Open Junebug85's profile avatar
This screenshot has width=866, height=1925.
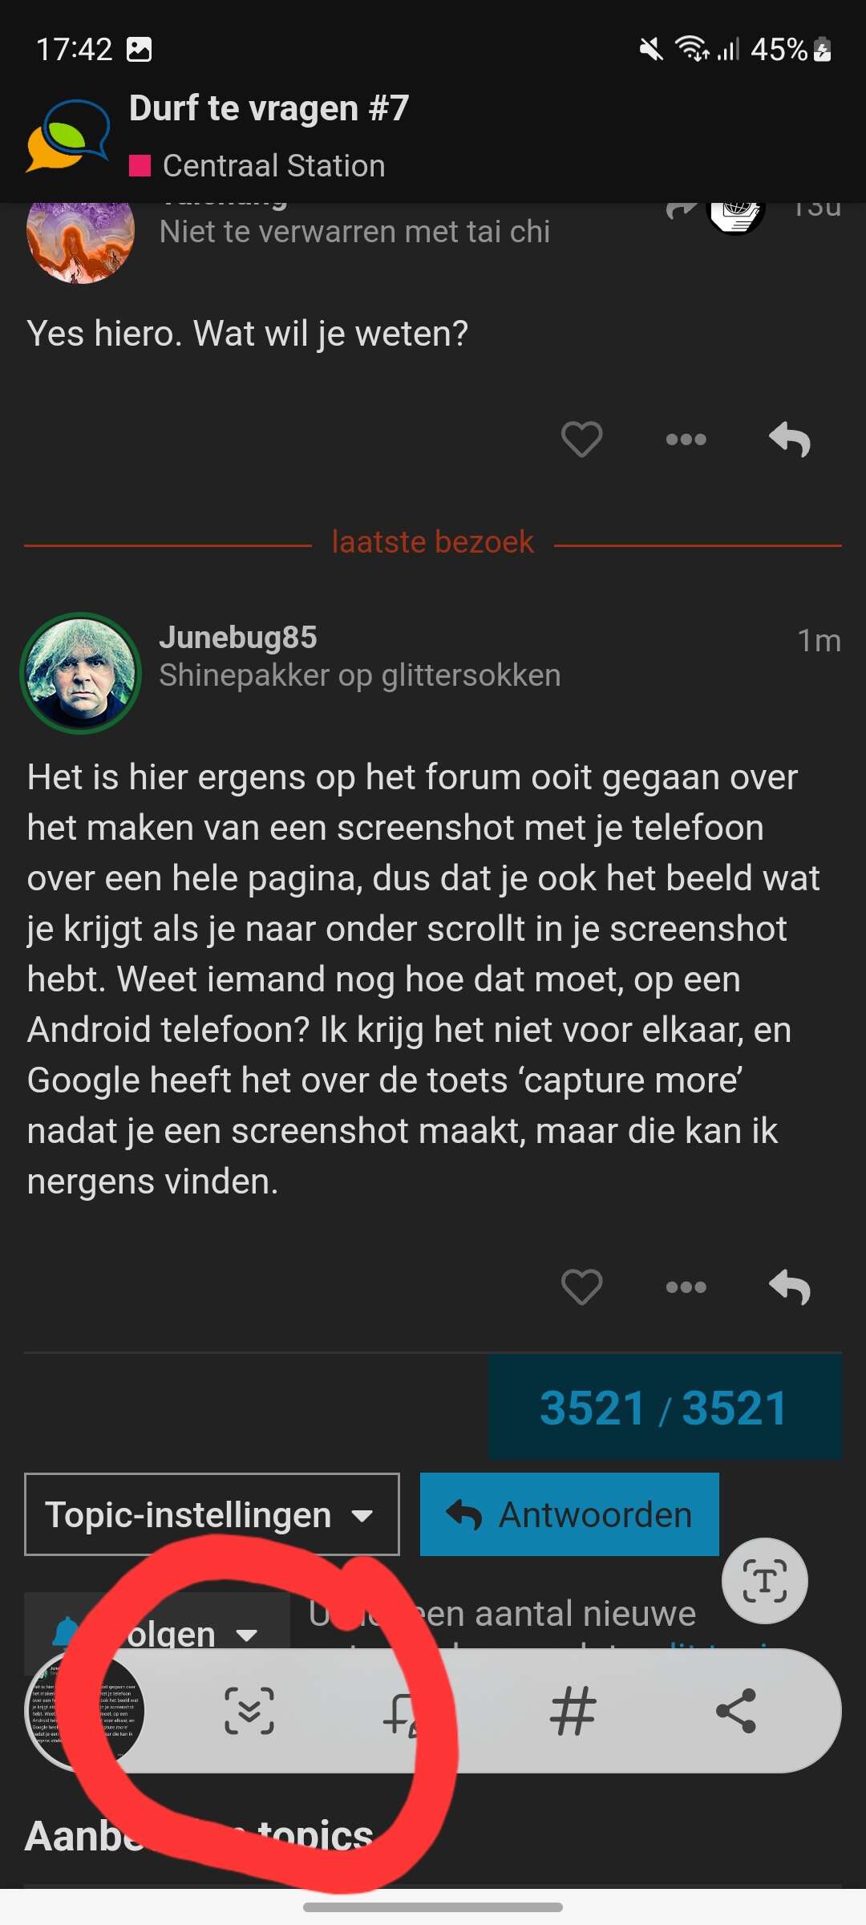click(80, 674)
